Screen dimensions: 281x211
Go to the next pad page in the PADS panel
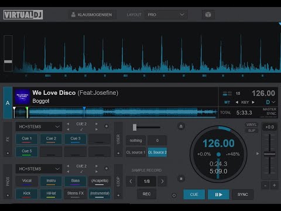click(97, 166)
